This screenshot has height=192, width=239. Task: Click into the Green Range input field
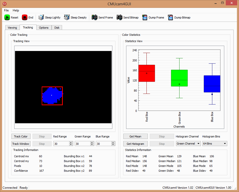click(x=82, y=144)
